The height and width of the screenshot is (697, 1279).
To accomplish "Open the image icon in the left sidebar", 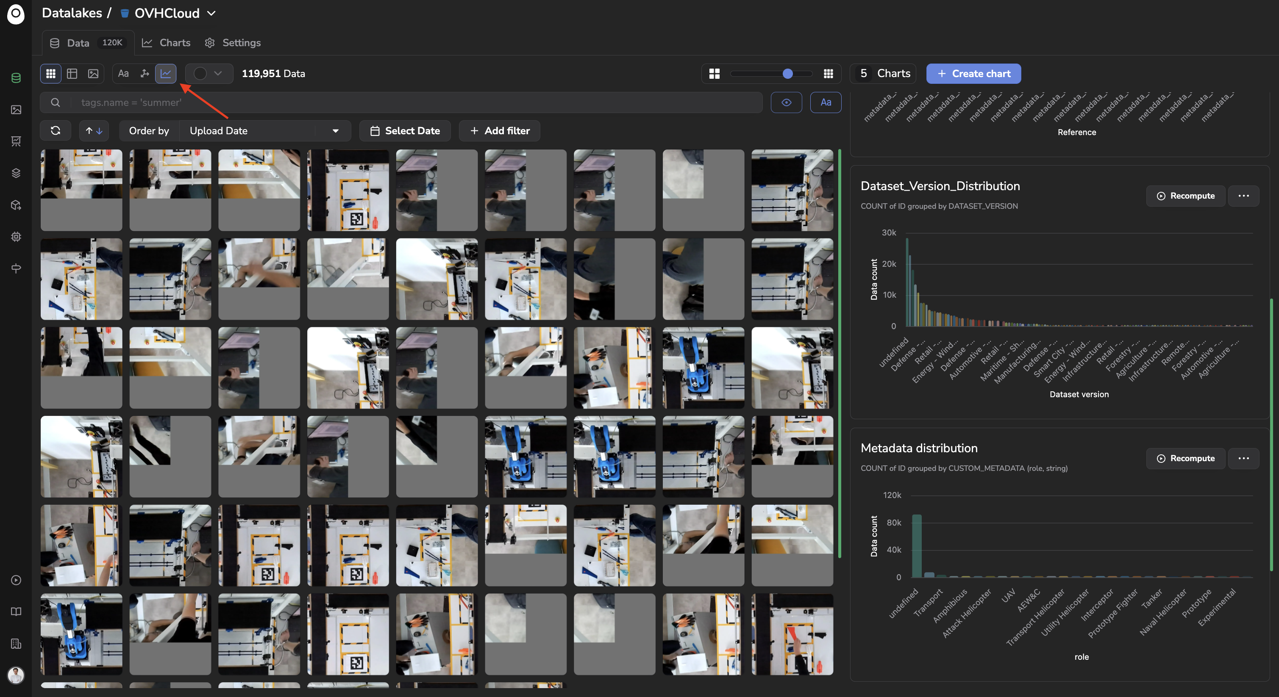I will pyautogui.click(x=16, y=110).
